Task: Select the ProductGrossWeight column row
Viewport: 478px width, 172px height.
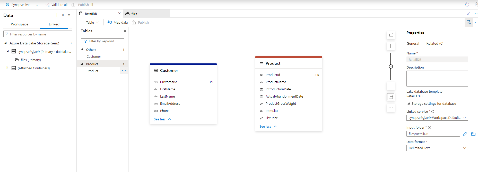Action: click(289, 103)
